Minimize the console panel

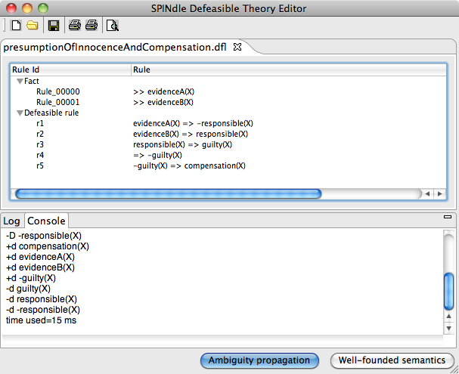coord(448,217)
